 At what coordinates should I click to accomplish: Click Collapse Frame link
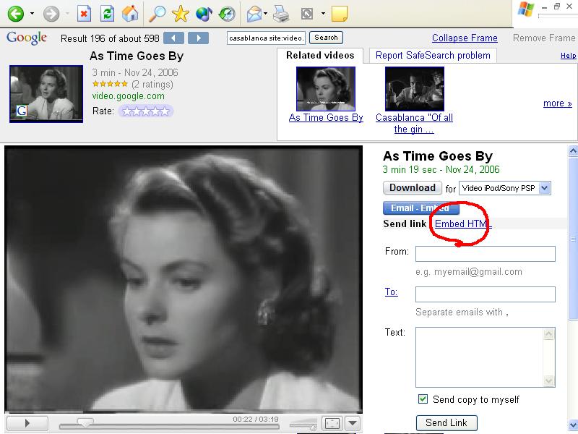click(465, 38)
